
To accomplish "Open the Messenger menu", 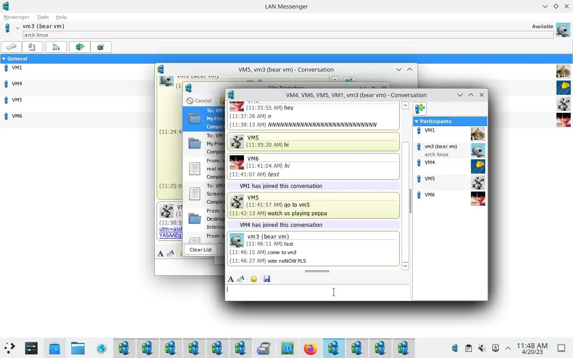I will pyautogui.click(x=17, y=17).
